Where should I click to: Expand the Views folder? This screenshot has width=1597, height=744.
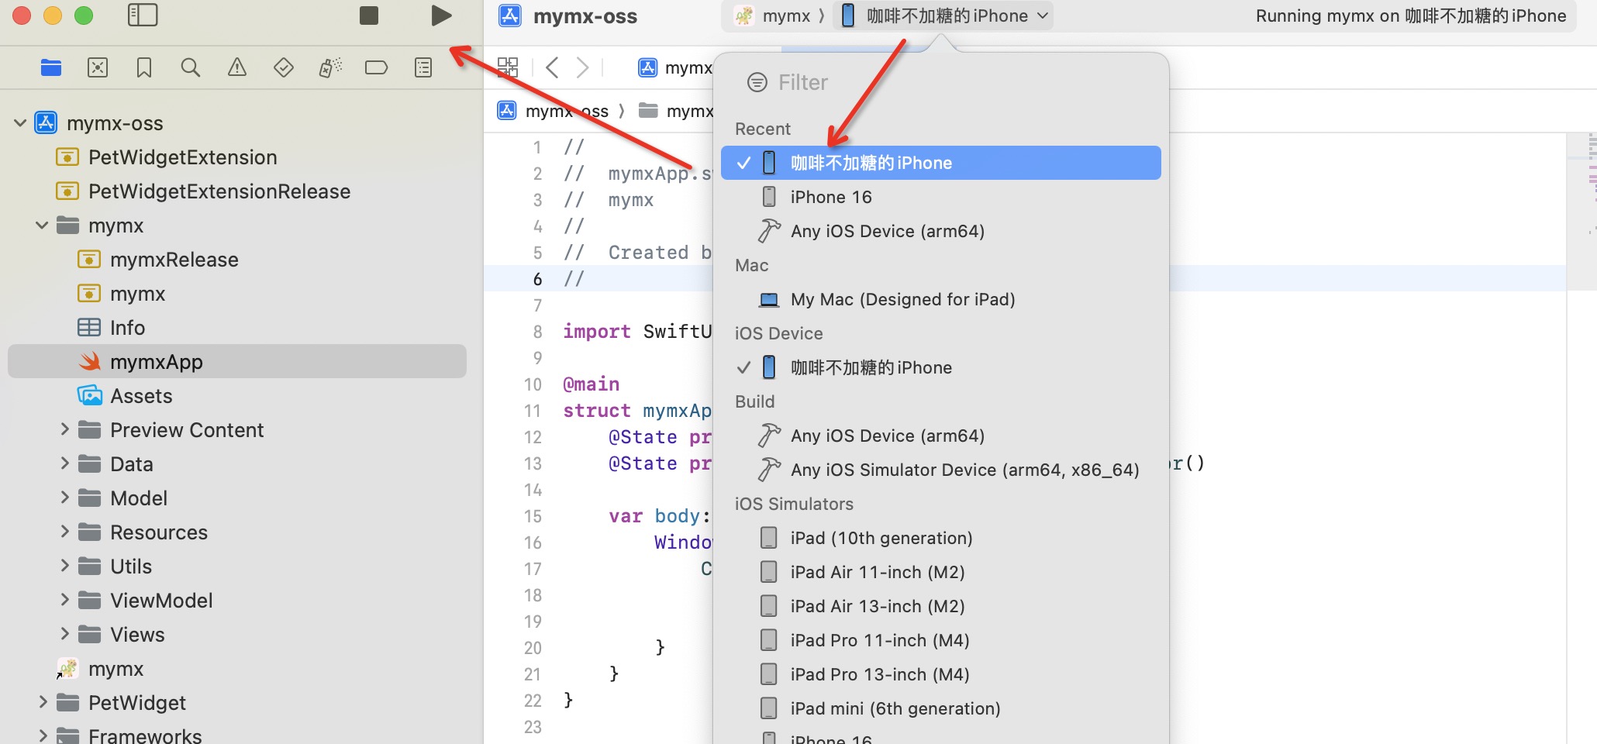65,634
